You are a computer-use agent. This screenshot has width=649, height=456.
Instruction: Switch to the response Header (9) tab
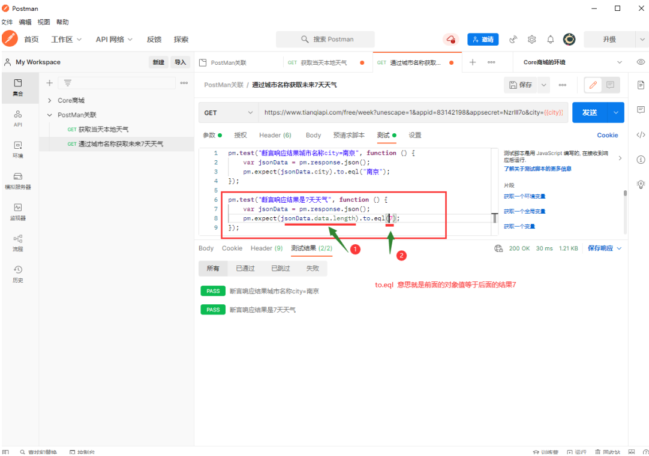click(x=266, y=248)
